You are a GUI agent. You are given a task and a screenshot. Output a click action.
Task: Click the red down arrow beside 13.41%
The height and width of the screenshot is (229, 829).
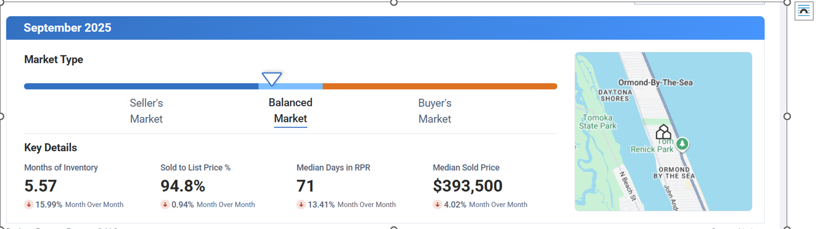coord(301,204)
